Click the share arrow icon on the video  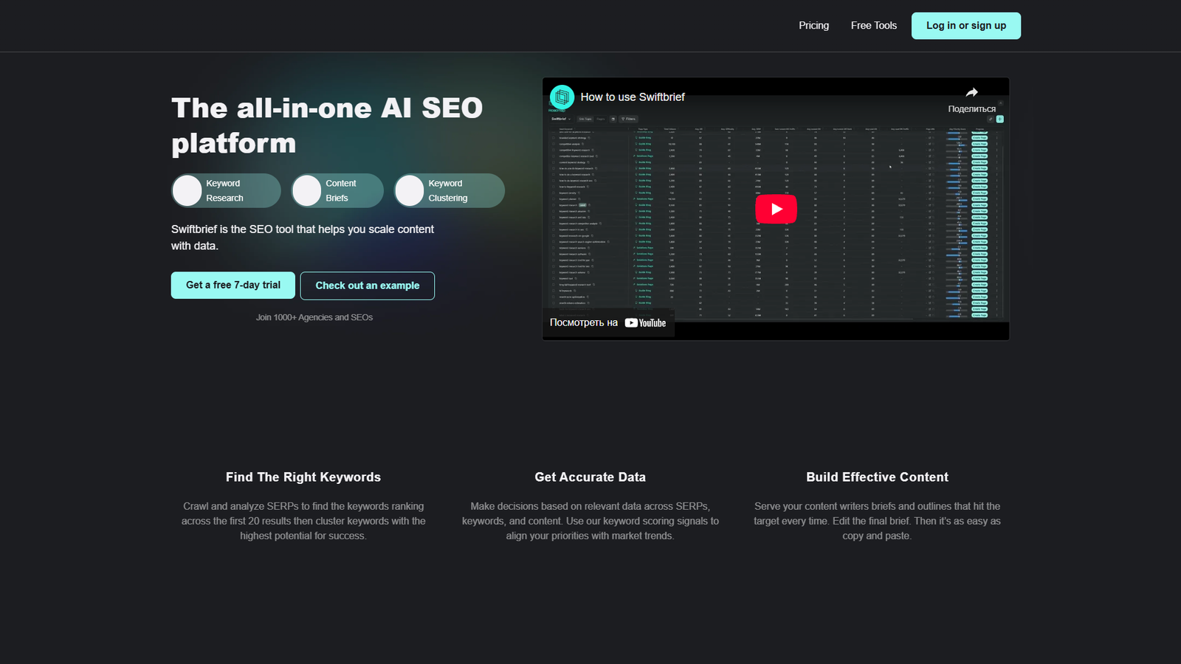pos(971,92)
